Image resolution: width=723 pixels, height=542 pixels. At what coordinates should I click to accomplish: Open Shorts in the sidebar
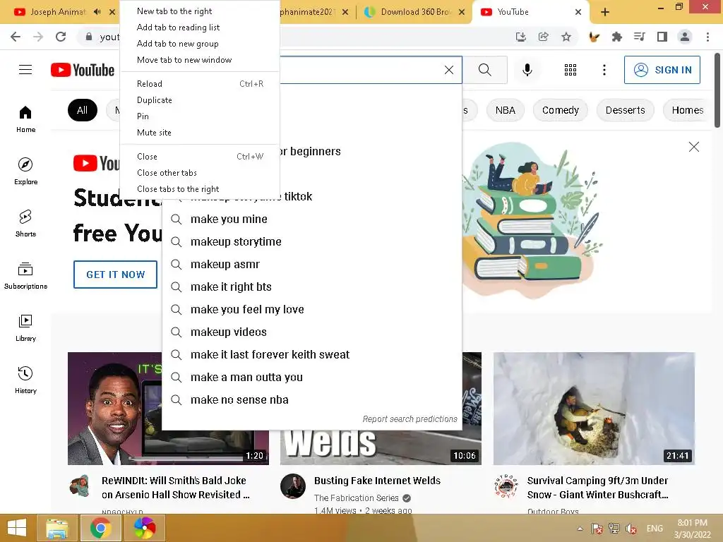click(x=26, y=224)
